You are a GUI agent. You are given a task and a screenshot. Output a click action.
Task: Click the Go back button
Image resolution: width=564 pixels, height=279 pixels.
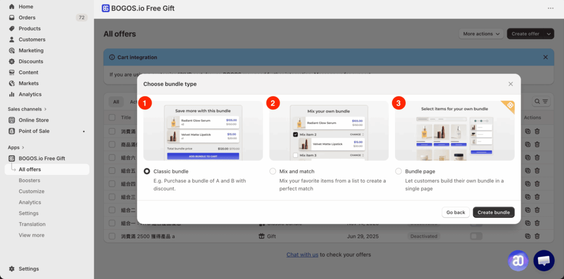(x=455, y=212)
